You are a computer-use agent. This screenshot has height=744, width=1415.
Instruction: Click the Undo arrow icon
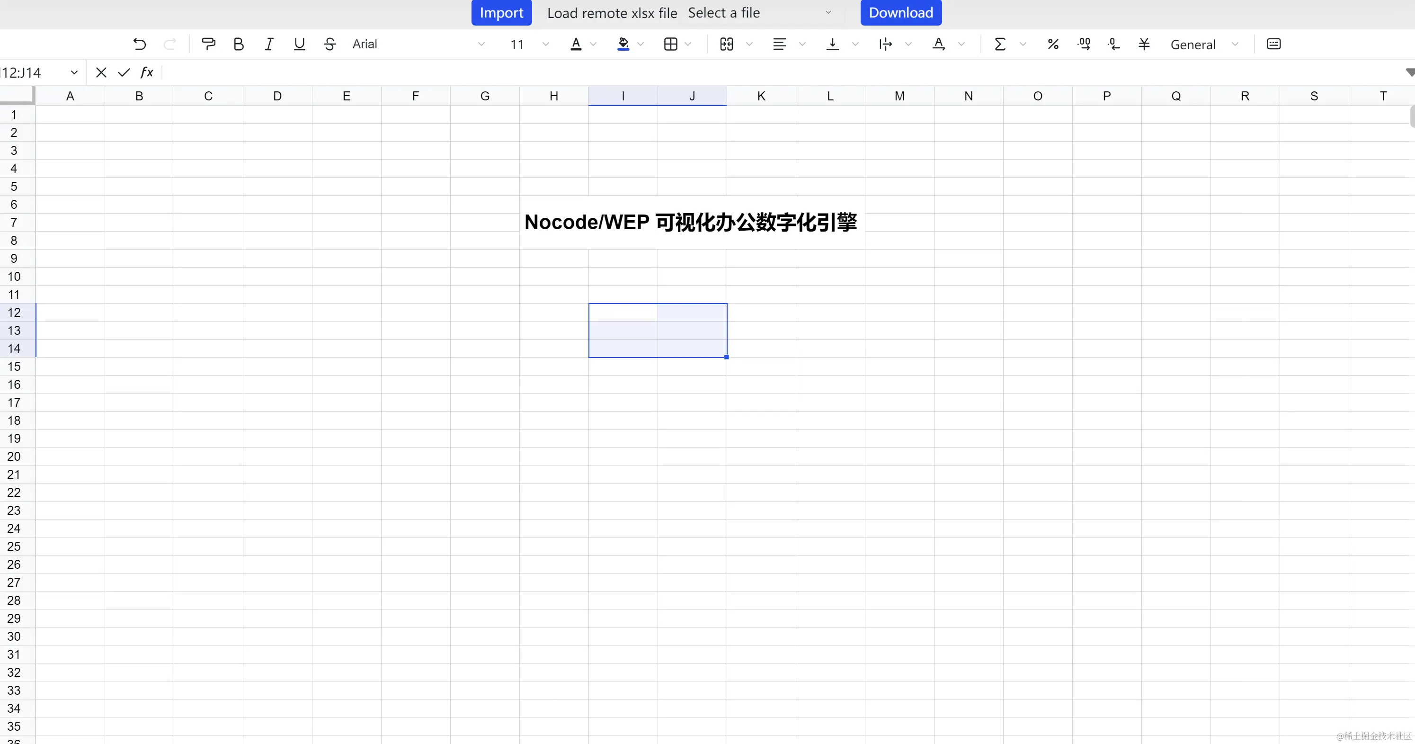click(140, 44)
